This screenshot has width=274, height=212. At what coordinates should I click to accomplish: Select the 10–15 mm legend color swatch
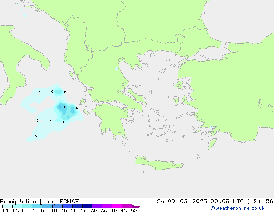[57, 206]
